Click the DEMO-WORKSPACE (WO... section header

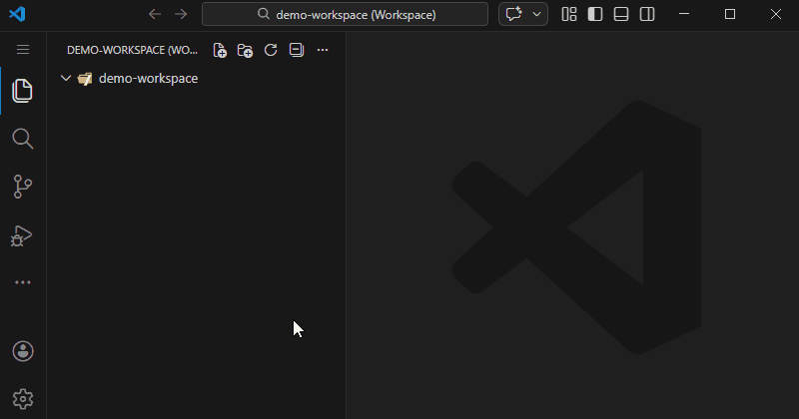tap(132, 50)
